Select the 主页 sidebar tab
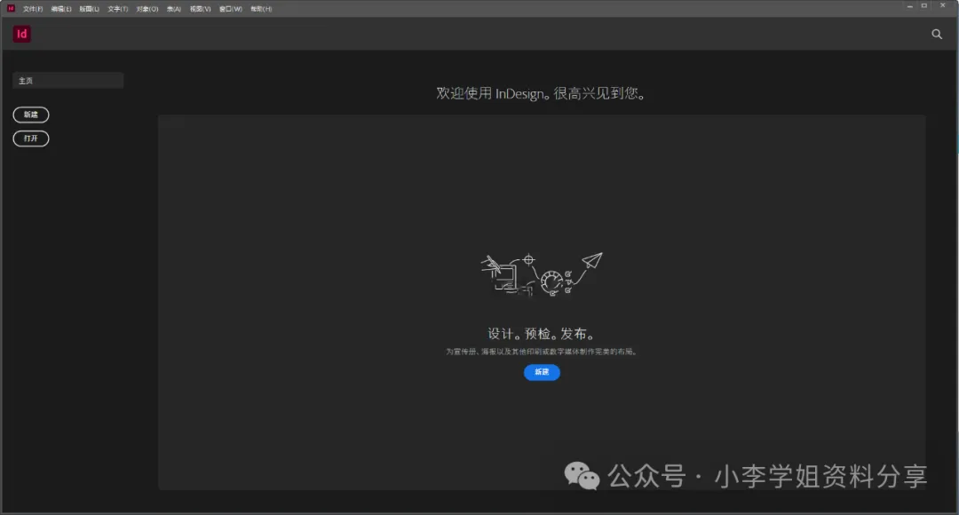This screenshot has width=959, height=515. coord(67,81)
